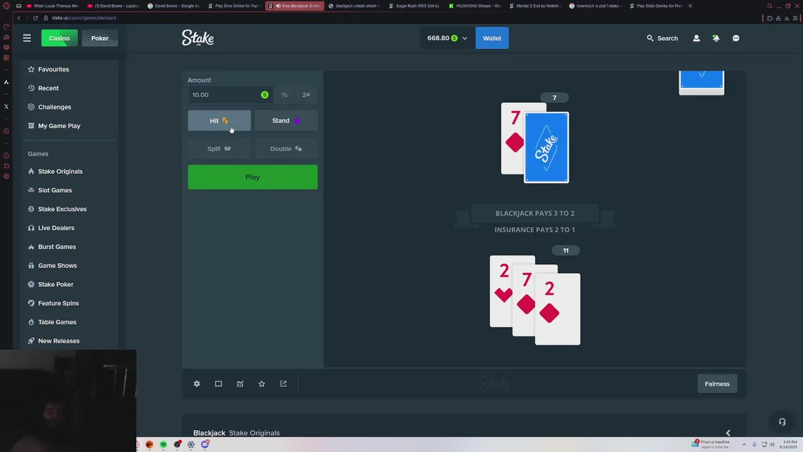
Task: Open game settings gear icon
Action: point(196,384)
